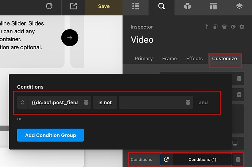
Task: Open dynamic content for condition value field
Action: (188, 102)
